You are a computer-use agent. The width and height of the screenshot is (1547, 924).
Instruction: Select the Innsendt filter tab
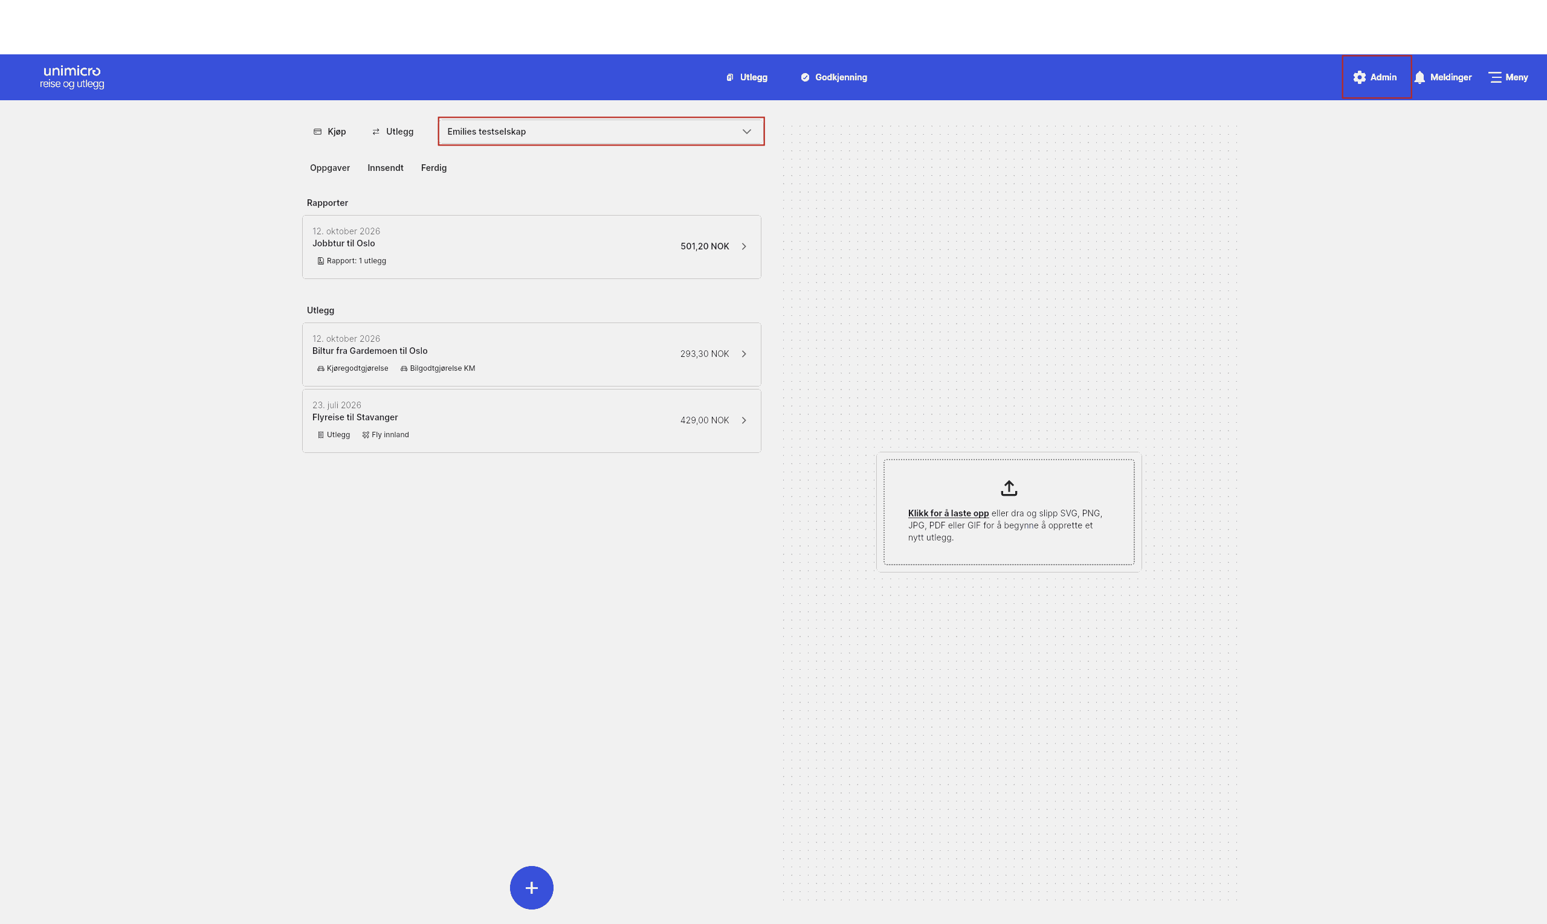tap(385, 167)
